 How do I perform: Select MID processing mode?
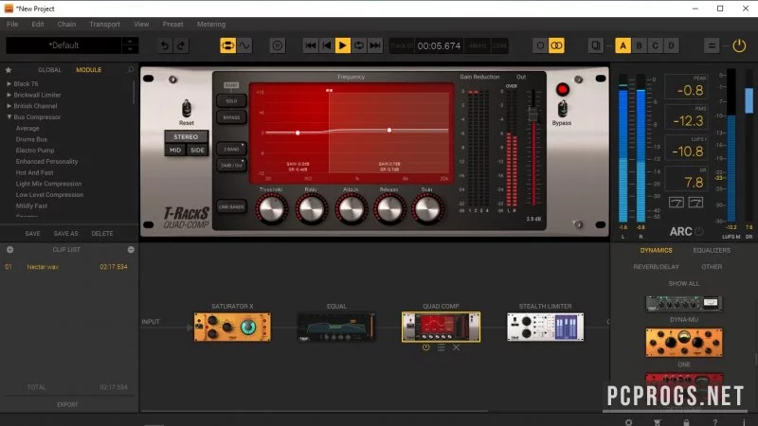(x=175, y=151)
